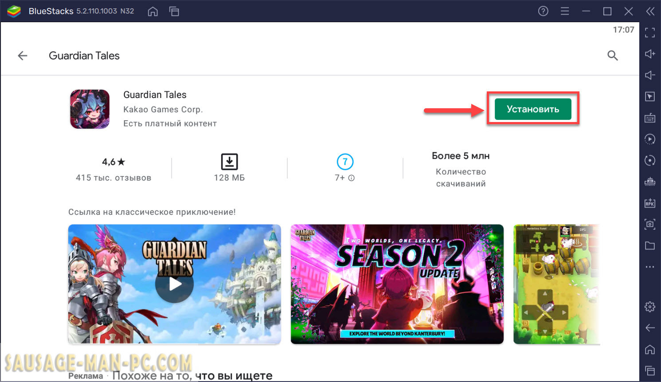This screenshot has height=382, width=661.
Task: Click 'Ссылка на классическое приключение!' description
Action: (x=152, y=212)
